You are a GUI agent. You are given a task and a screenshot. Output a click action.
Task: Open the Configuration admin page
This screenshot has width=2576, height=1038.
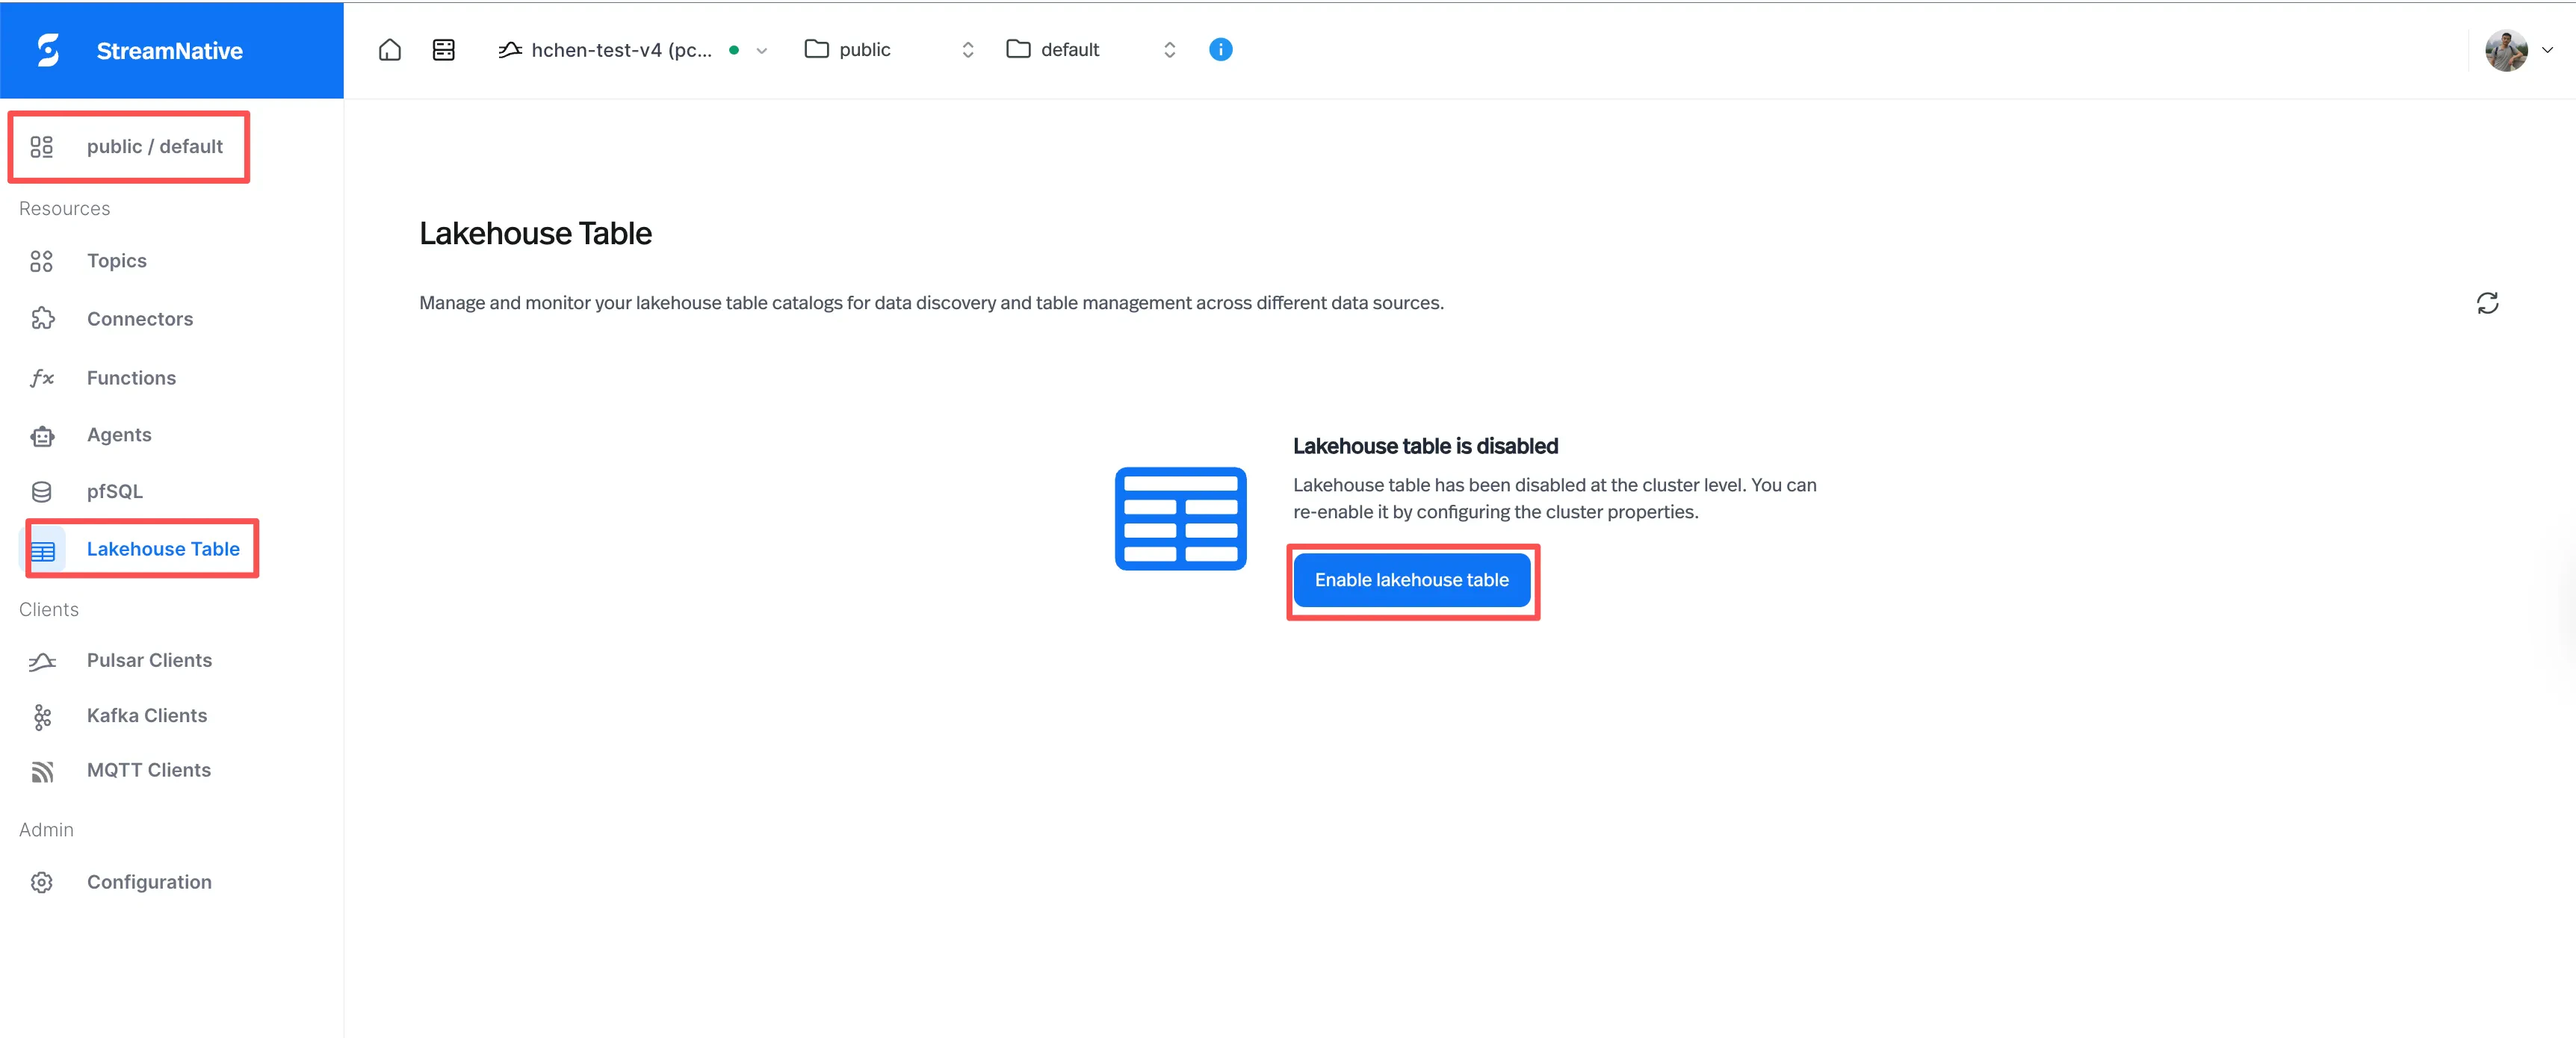(x=149, y=883)
